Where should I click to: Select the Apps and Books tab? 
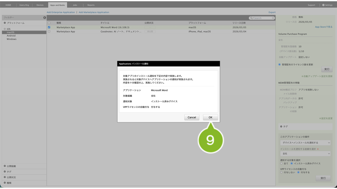tap(57, 5)
